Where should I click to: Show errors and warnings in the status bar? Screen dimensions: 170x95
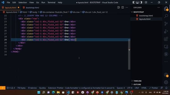click(x=11, y=88)
